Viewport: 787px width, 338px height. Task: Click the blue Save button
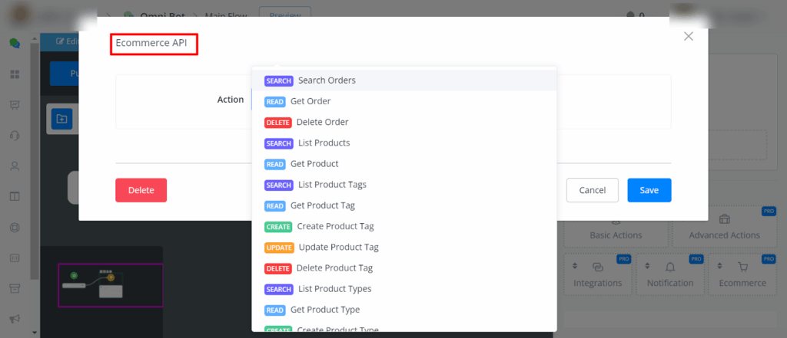click(x=649, y=190)
